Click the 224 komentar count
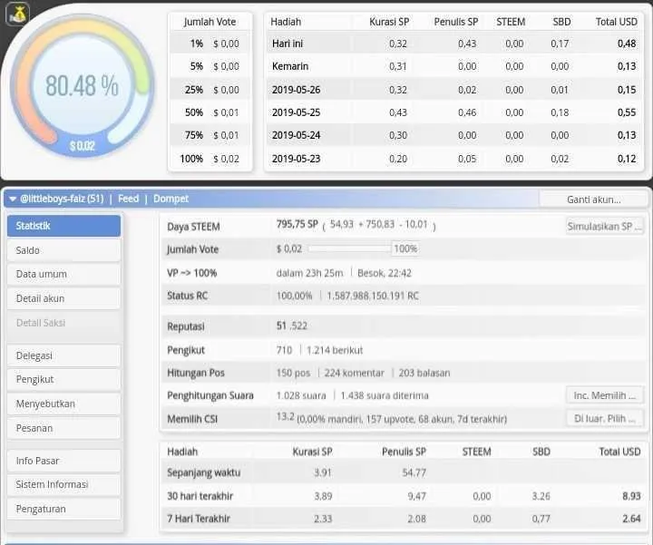 click(x=355, y=373)
